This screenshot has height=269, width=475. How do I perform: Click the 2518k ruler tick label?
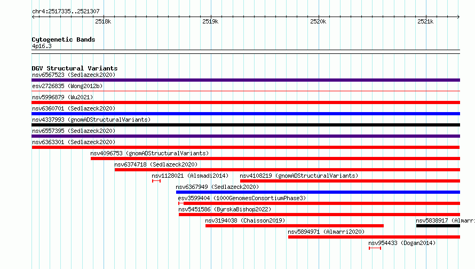click(x=103, y=21)
